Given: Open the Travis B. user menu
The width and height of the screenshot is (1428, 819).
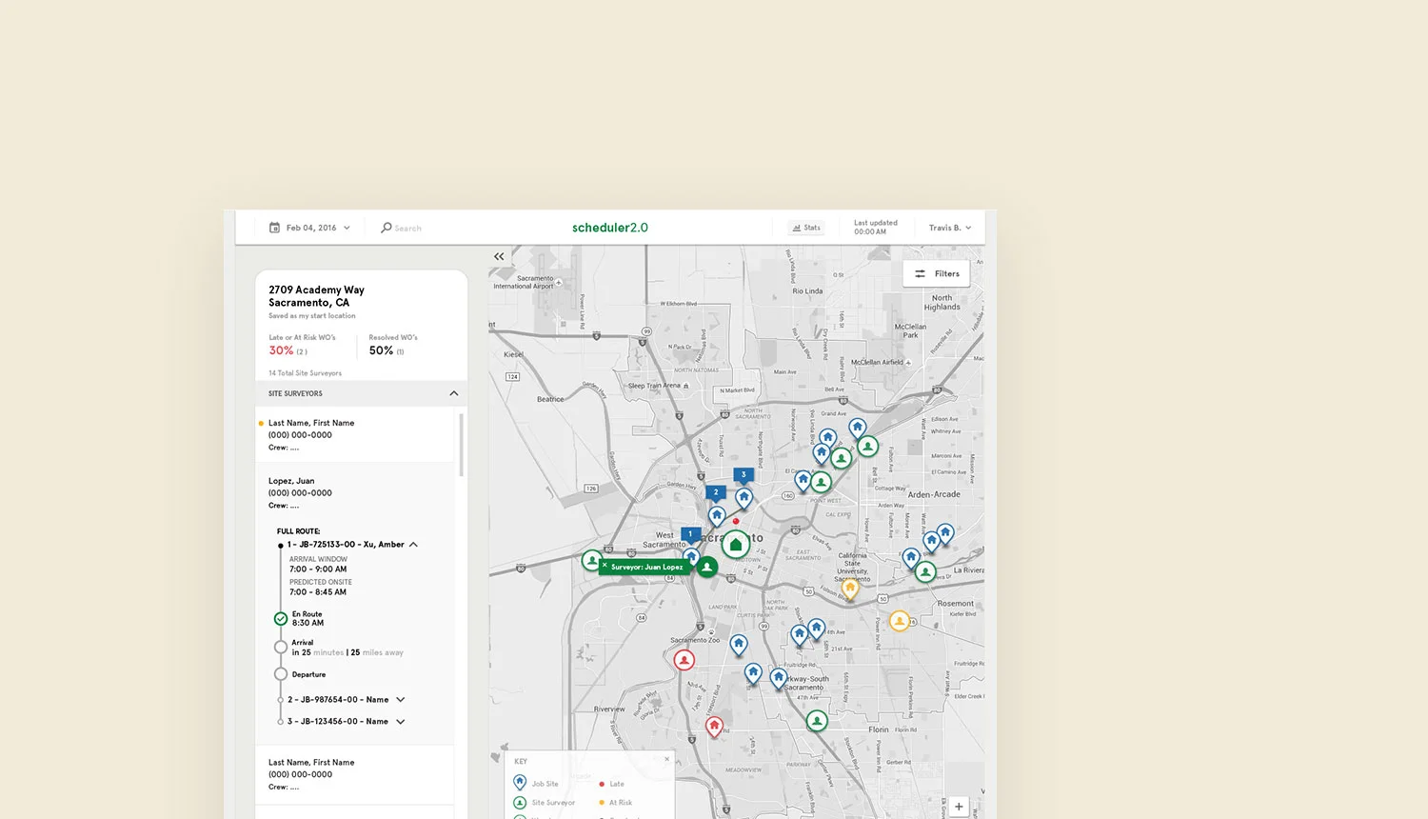Looking at the screenshot, I should [950, 228].
